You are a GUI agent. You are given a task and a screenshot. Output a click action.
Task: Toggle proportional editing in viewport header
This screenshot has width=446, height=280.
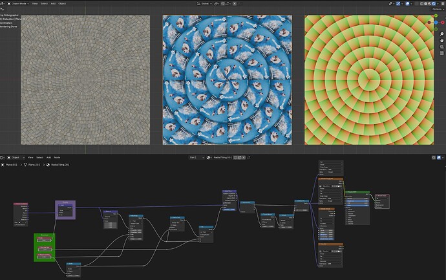235,4
